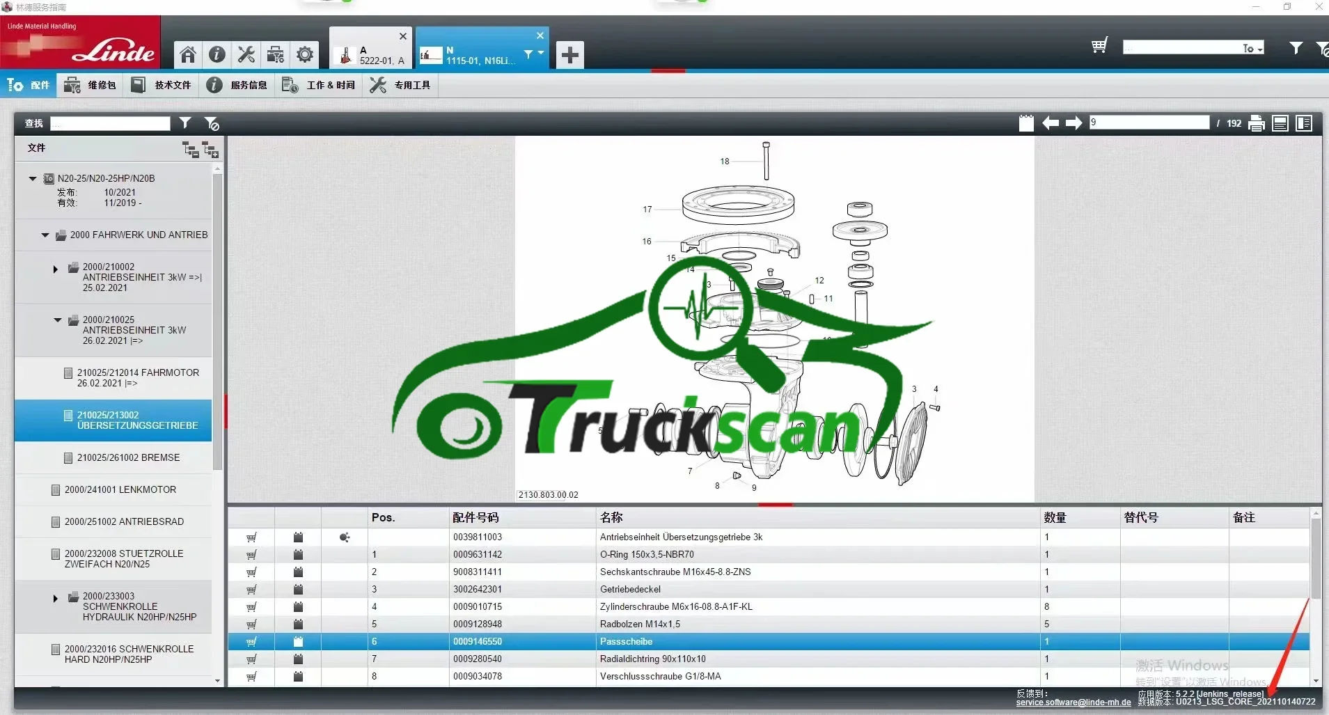Click the print icon in viewer toolbar

point(1256,123)
